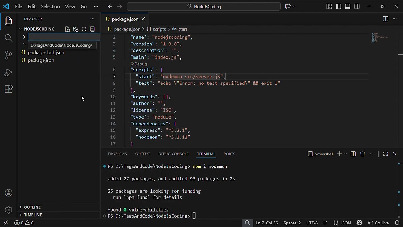Click the New File icon in explorer
The width and height of the screenshot is (403, 227).
coord(67,29)
